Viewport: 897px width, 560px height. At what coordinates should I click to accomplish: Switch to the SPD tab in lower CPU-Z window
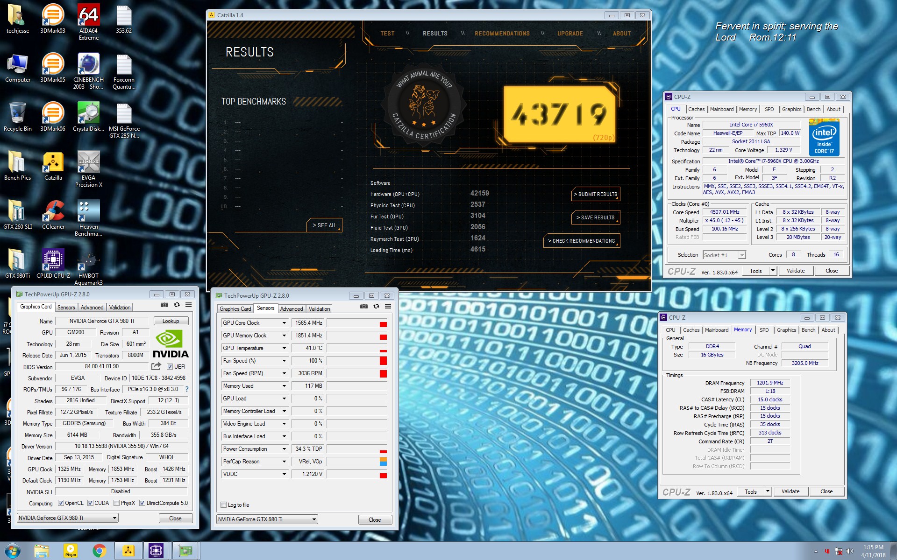764,330
